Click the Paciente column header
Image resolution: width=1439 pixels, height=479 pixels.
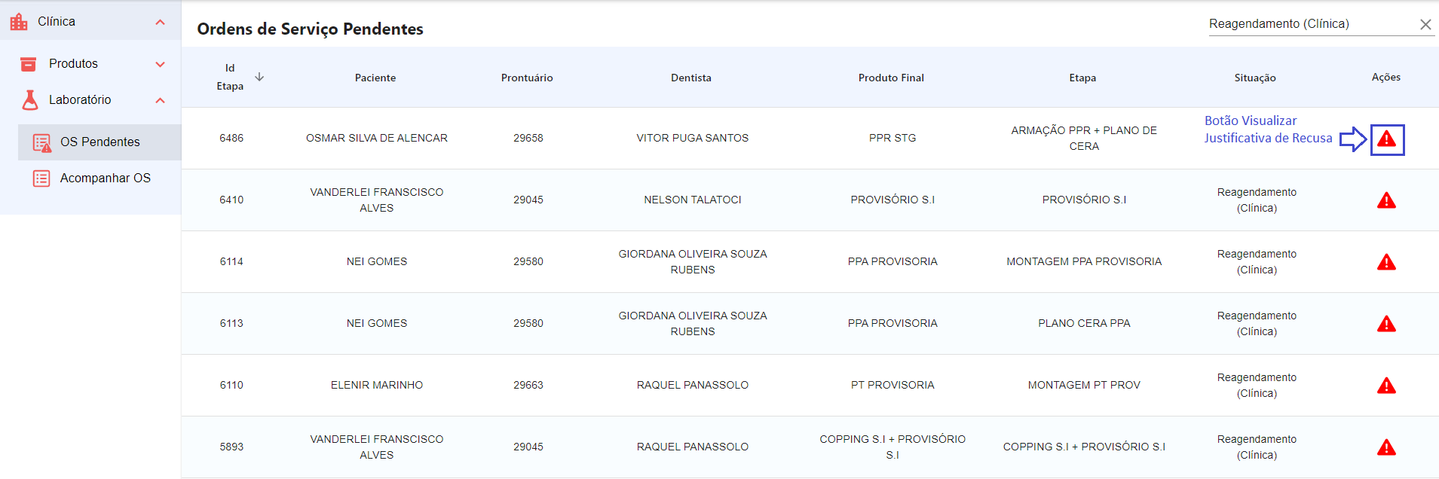point(375,78)
